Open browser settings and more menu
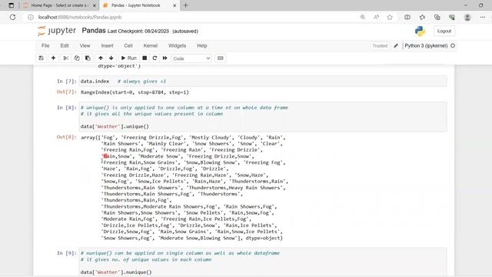This screenshot has width=492, height=277. pyautogui.click(x=483, y=17)
